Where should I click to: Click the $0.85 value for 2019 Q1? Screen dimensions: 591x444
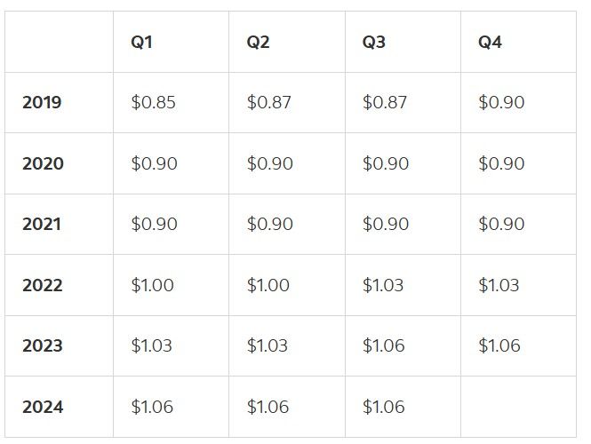[154, 102]
